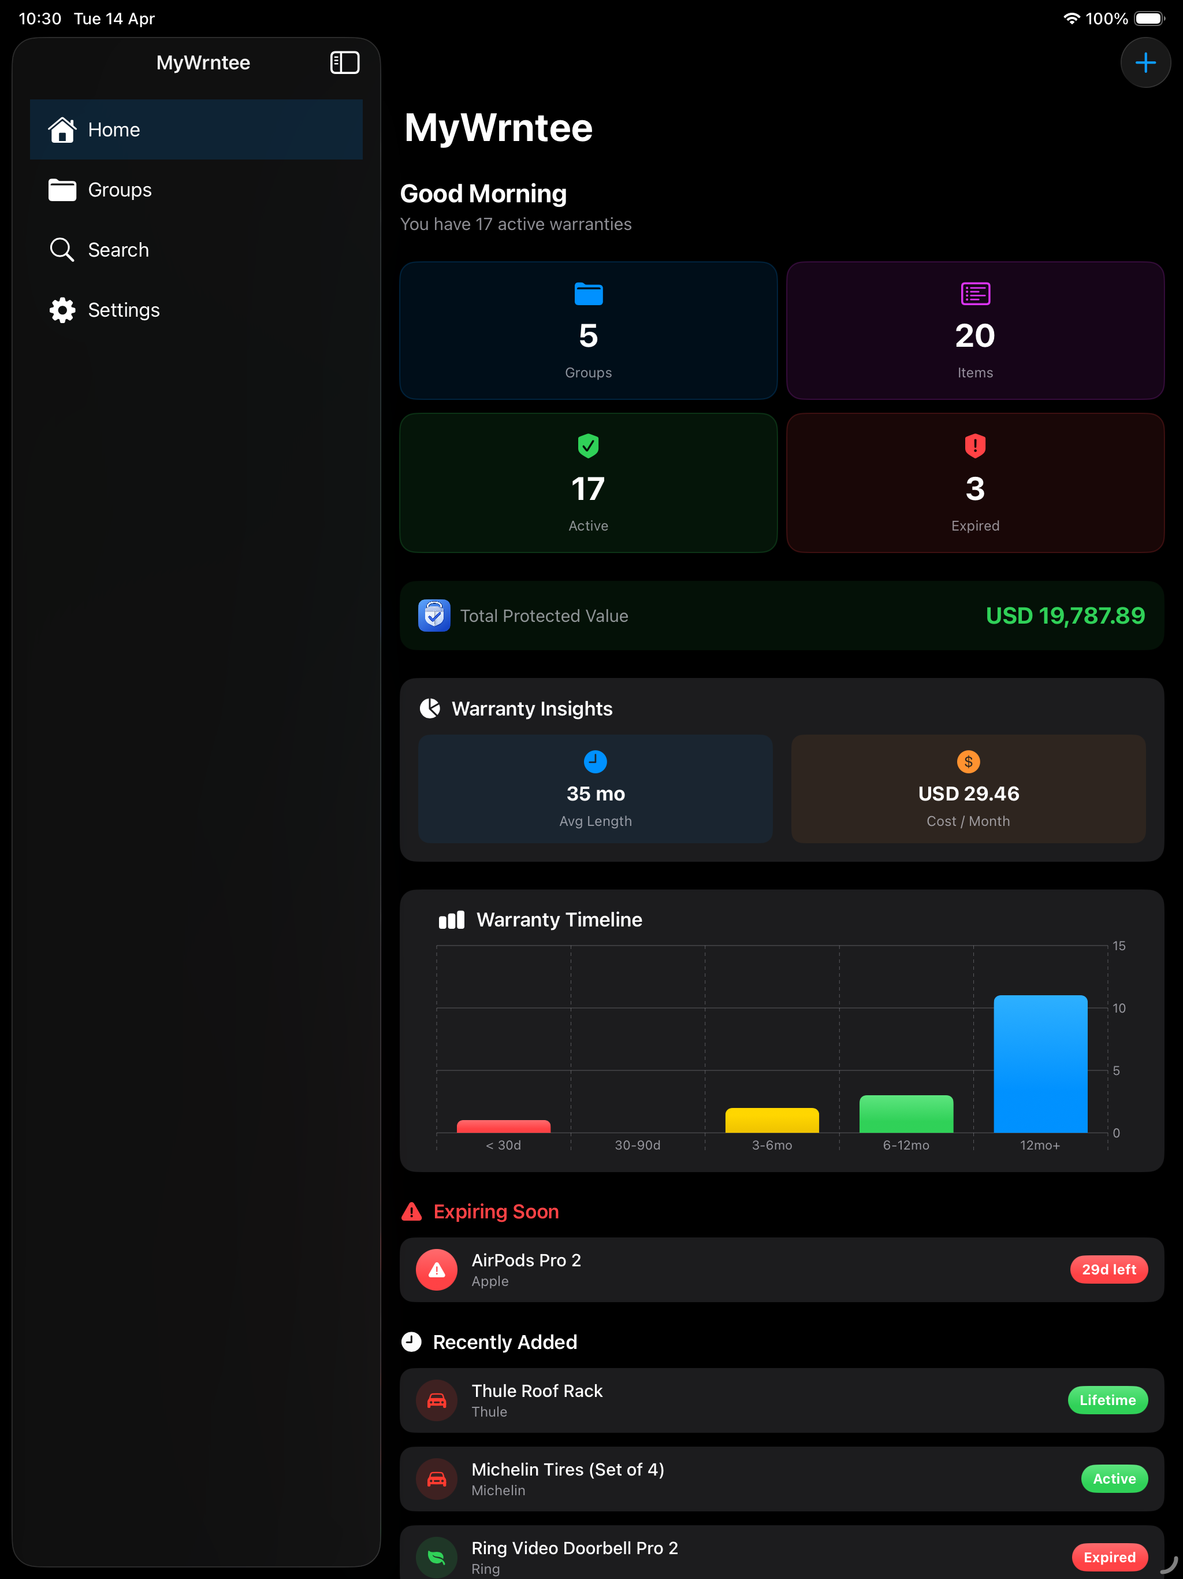Open the Michelin Tires (Set of 4) row
The height and width of the screenshot is (1579, 1183).
point(782,1478)
